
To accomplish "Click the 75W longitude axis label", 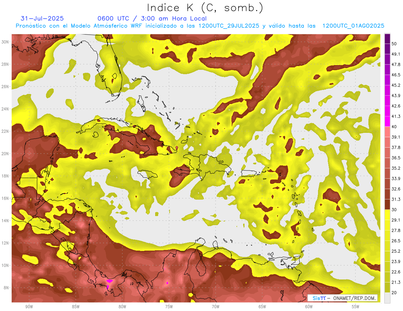I will [169, 307].
